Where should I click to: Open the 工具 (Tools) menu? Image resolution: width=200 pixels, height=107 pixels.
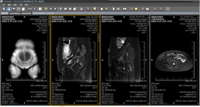(x=21, y=5)
